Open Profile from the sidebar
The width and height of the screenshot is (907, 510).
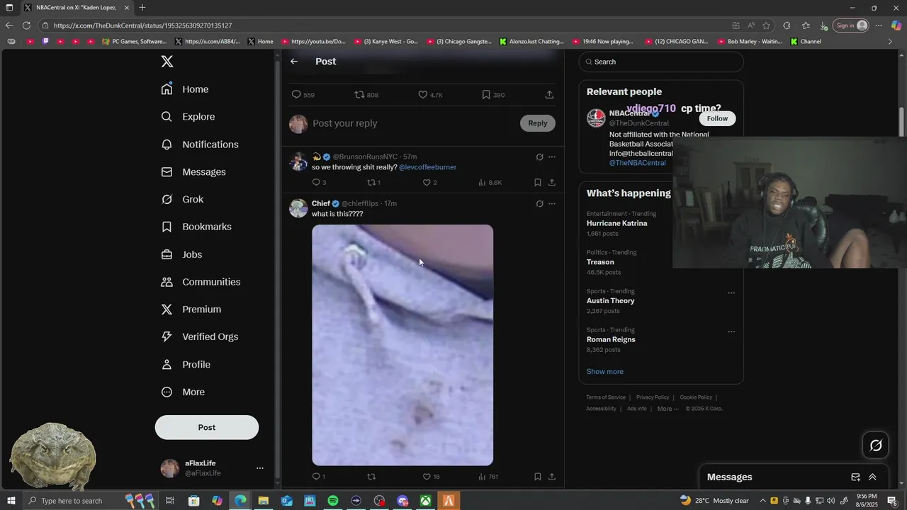click(185, 364)
